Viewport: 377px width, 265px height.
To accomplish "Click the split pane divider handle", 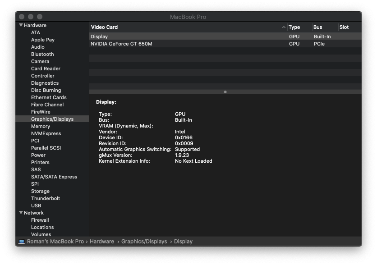I will point(225,92).
